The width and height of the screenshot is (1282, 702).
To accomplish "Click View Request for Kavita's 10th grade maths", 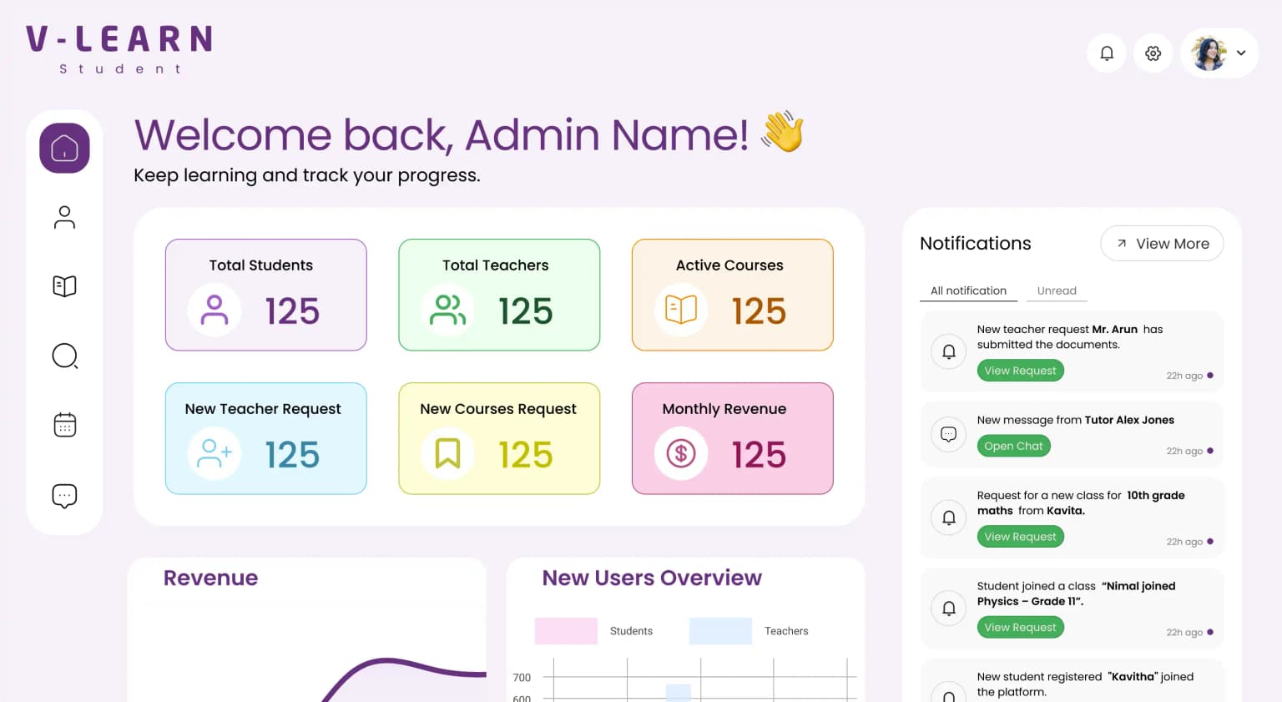I will [1020, 537].
